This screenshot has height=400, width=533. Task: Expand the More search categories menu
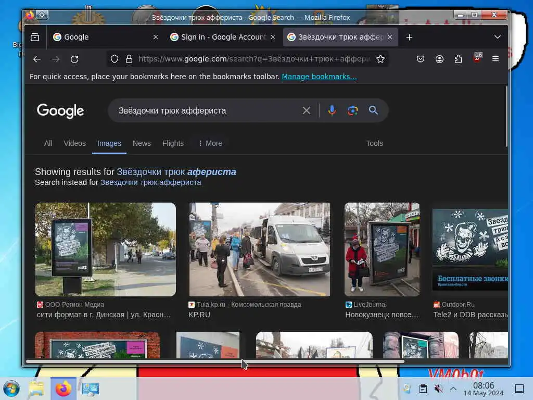pyautogui.click(x=210, y=144)
